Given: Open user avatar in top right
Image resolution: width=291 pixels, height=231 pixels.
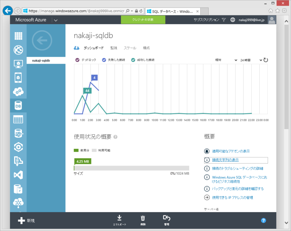Looking at the screenshot, I should pyautogui.click(x=272, y=20).
